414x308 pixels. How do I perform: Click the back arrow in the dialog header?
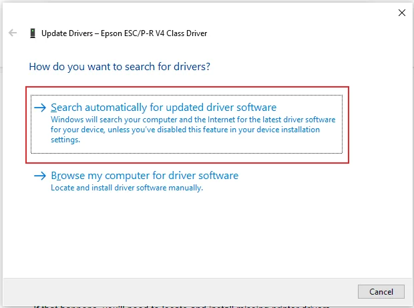click(x=13, y=33)
